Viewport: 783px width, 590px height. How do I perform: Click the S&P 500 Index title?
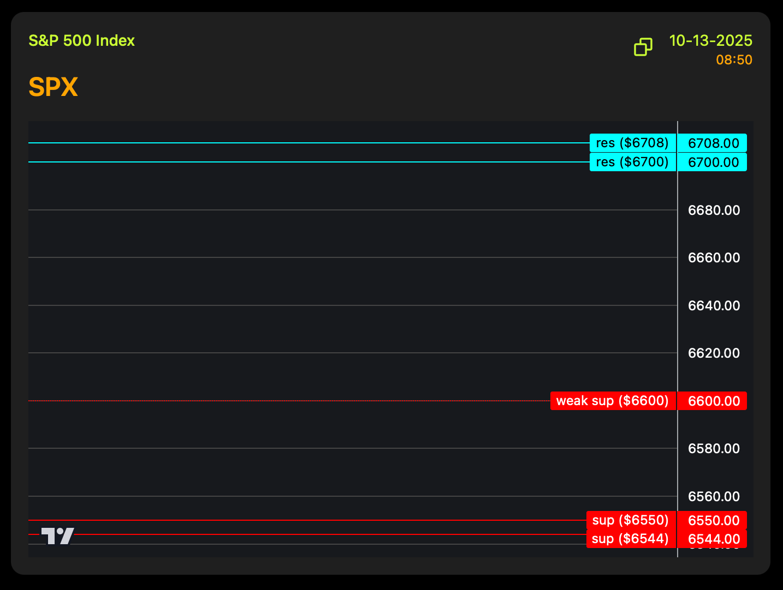(81, 41)
